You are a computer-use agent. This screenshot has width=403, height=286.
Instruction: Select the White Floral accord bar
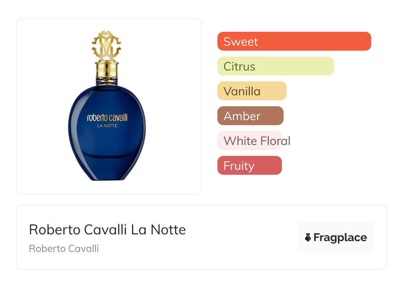[249, 141]
